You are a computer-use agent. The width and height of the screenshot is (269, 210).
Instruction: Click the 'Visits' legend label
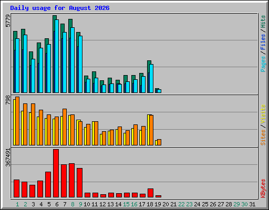263,114
